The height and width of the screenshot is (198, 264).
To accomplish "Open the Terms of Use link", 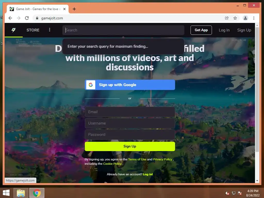I will 137,159.
